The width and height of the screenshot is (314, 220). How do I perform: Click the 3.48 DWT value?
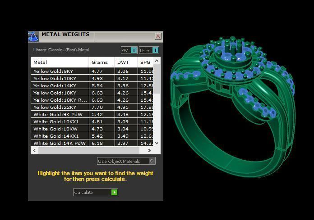click(x=123, y=114)
